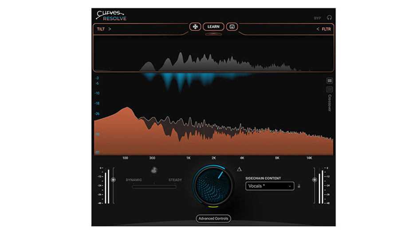The height and width of the screenshot is (239, 417).
Task: Open the Sidechain Content dropdown
Action: [x=270, y=186]
